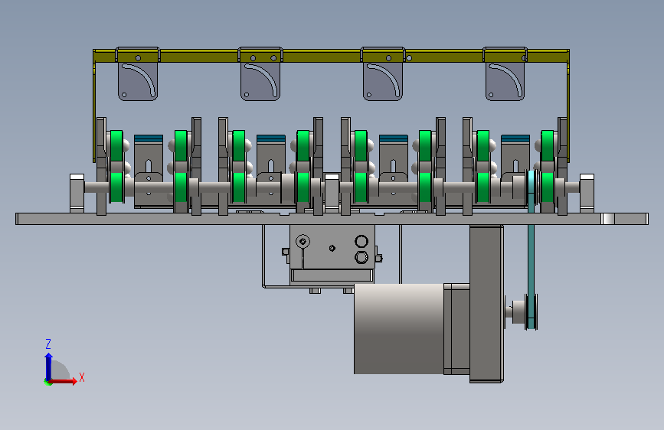Select the white bearing block at shaft's right end
Viewport: 664px width, 430px height.
[x=587, y=193]
